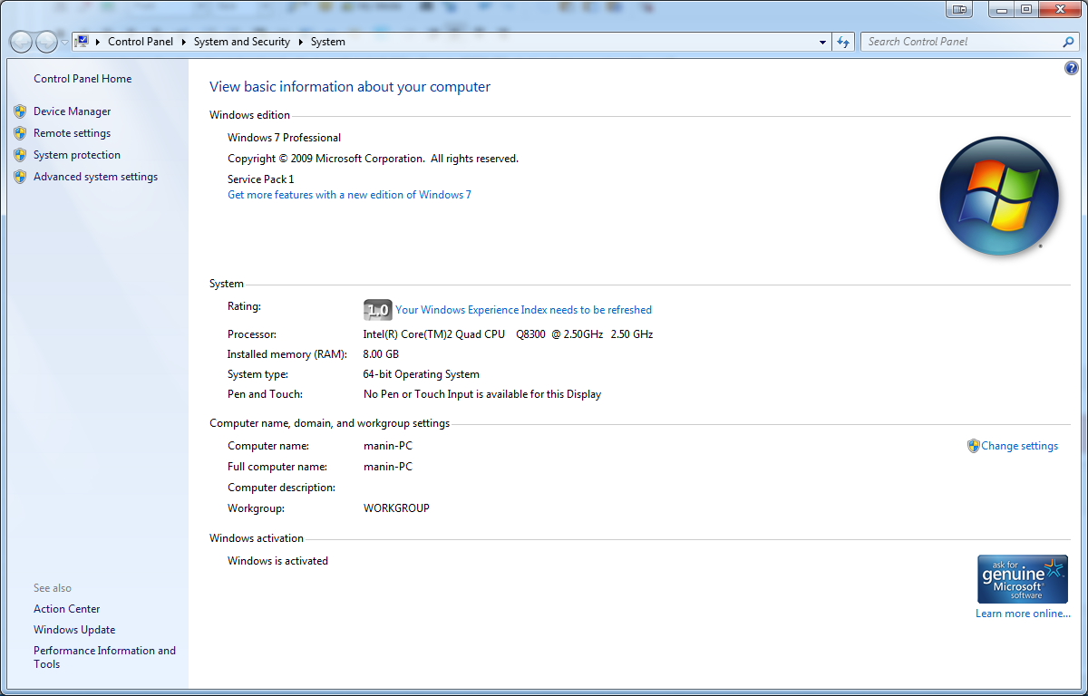Screen dimensions: 1088x696
Task: Expand the arrow after System and Security breadcrumb
Action: pyautogui.click(x=301, y=42)
